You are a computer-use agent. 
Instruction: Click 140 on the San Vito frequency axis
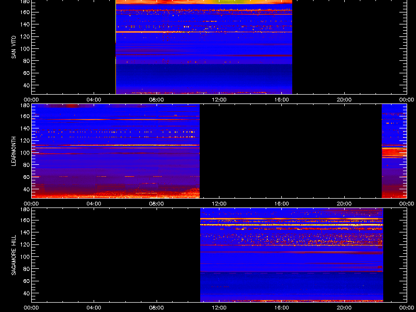pyautogui.click(x=25, y=24)
